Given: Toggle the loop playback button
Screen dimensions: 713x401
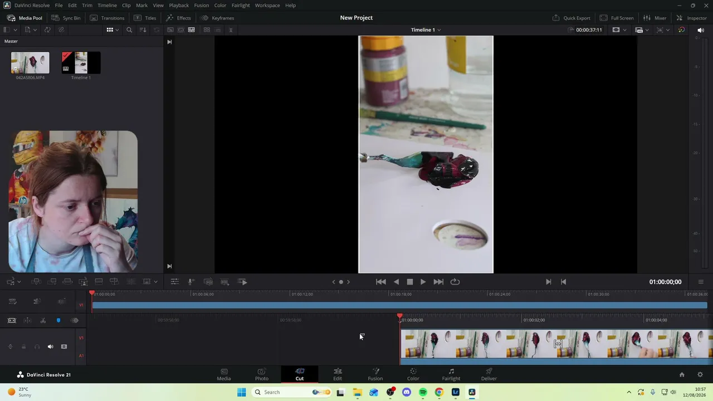Looking at the screenshot, I should pyautogui.click(x=455, y=282).
